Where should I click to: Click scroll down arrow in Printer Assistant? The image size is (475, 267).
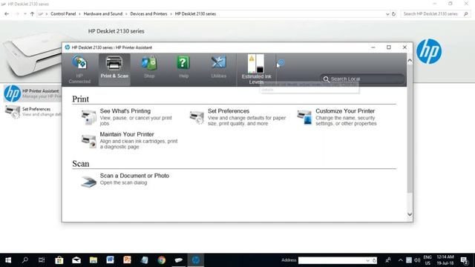point(410,214)
